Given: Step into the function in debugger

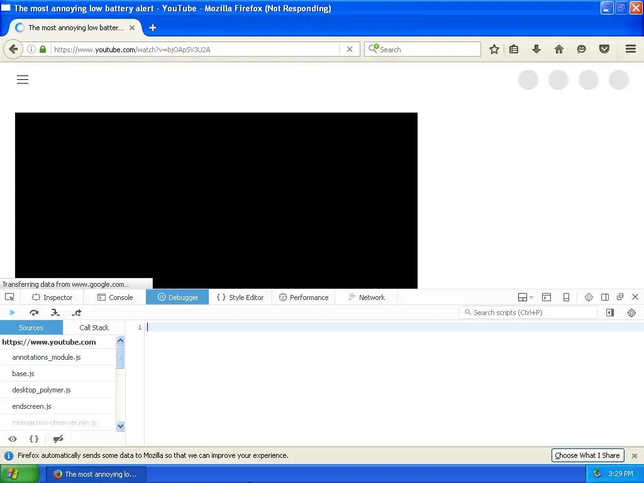Looking at the screenshot, I should 55,313.
